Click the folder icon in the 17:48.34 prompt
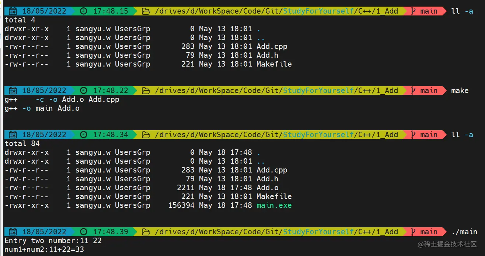Viewport: 485px width, 256px height. pos(146,135)
